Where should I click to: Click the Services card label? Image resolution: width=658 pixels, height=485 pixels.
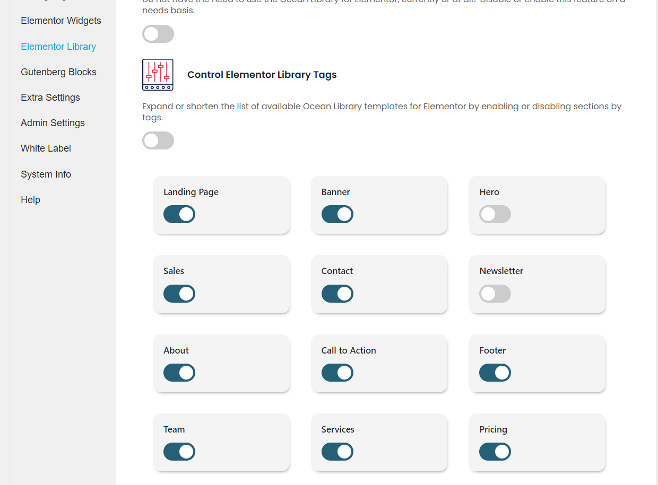click(x=338, y=429)
